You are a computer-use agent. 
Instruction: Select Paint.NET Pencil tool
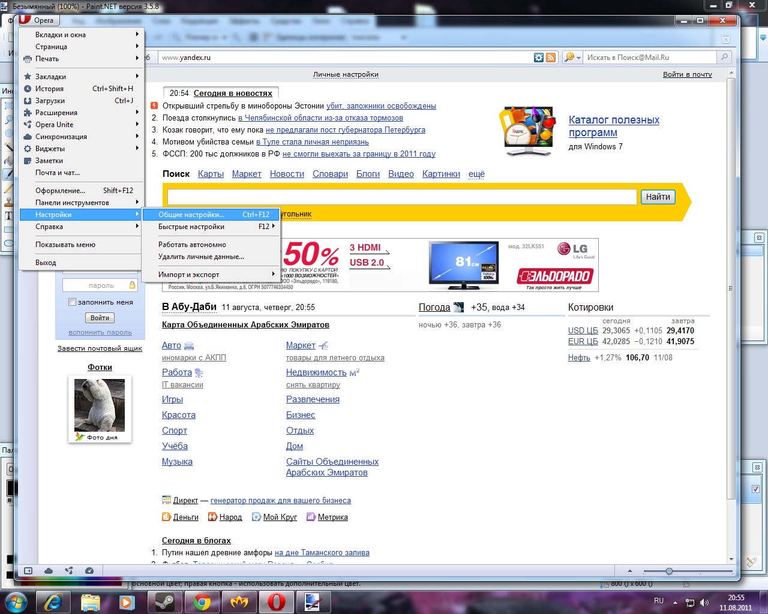click(8, 188)
